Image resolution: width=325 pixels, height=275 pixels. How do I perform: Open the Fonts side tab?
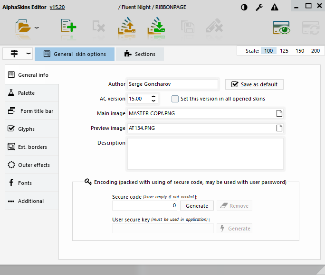[x=32, y=183]
